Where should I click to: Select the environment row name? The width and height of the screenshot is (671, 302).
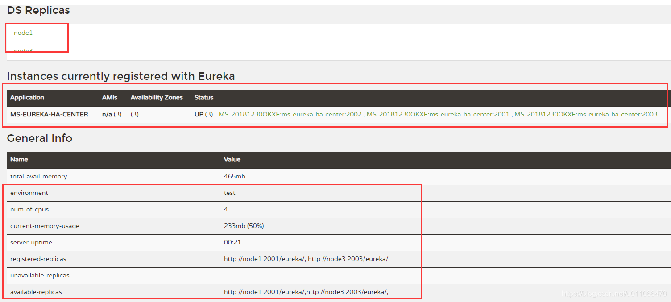point(29,193)
